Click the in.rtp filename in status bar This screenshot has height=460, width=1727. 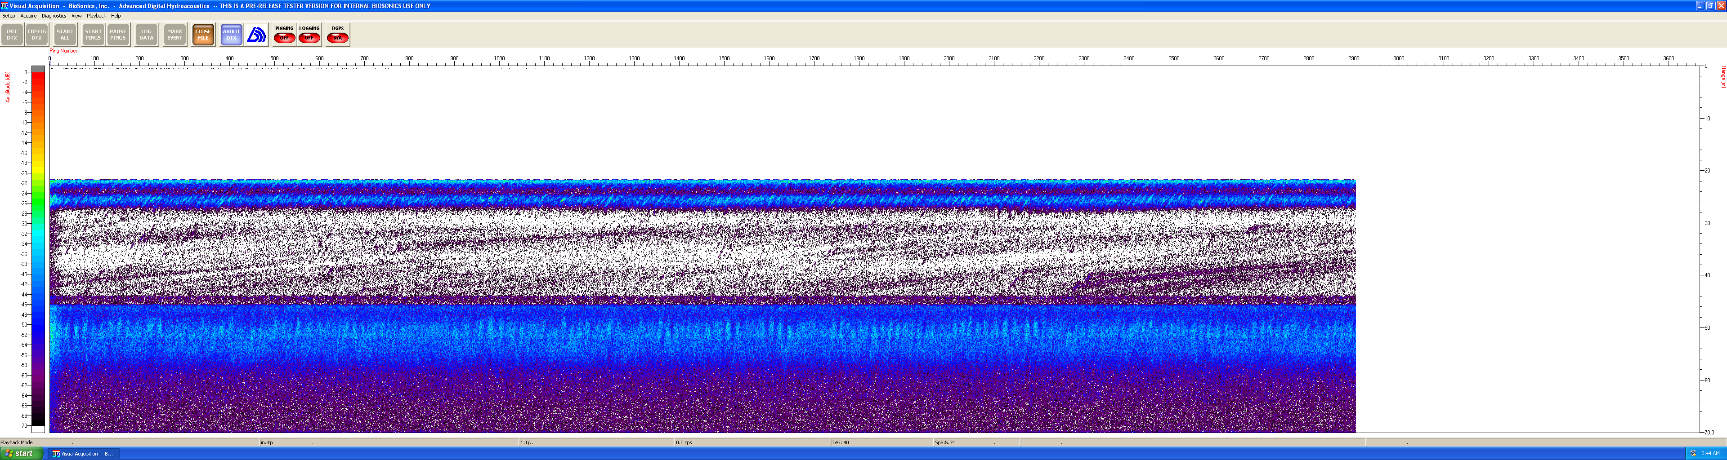point(267,442)
